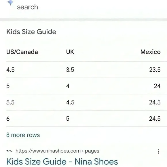Select the Mexico 23.5 cell
The image size is (167, 167).
155,70
